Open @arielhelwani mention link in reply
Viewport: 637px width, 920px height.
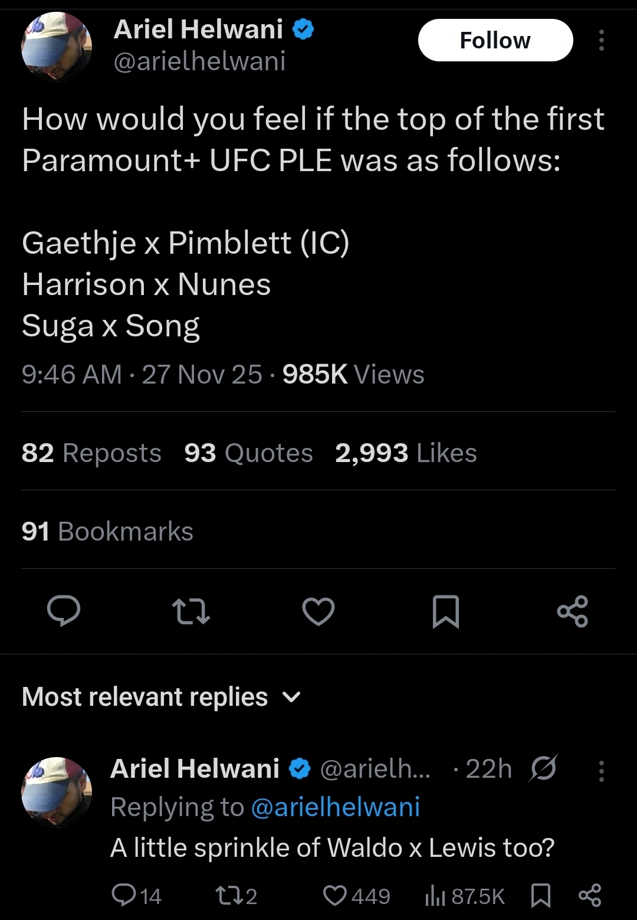click(335, 807)
